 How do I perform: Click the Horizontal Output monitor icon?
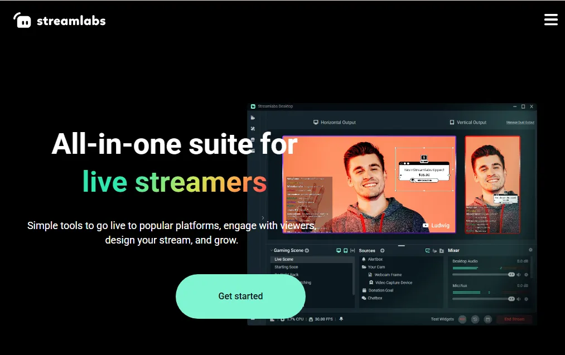[x=316, y=123]
